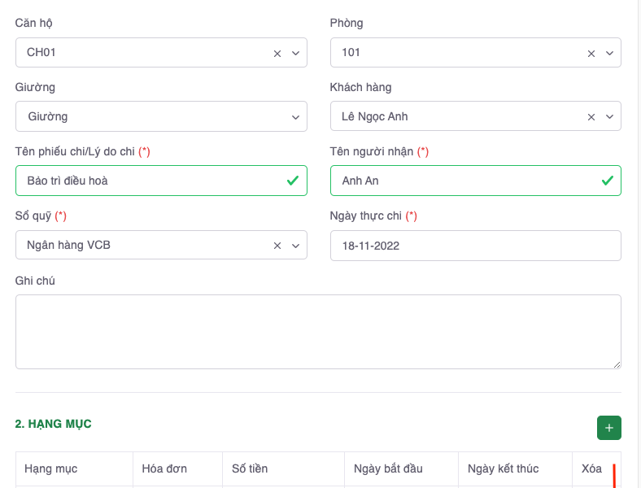The image size is (641, 488).
Task: Click inside the Ghi chú text area
Action: 318,332
